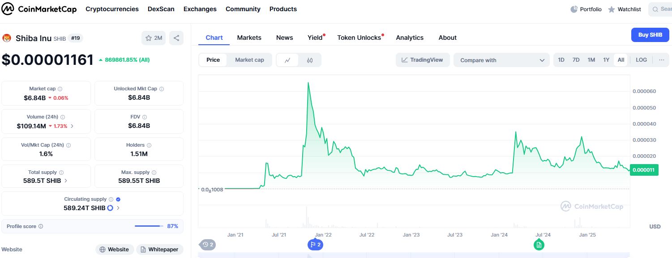
Task: Switch to the Analytics tab
Action: coord(410,38)
